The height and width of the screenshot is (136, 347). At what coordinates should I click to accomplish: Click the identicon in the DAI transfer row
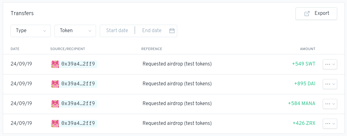55,84
